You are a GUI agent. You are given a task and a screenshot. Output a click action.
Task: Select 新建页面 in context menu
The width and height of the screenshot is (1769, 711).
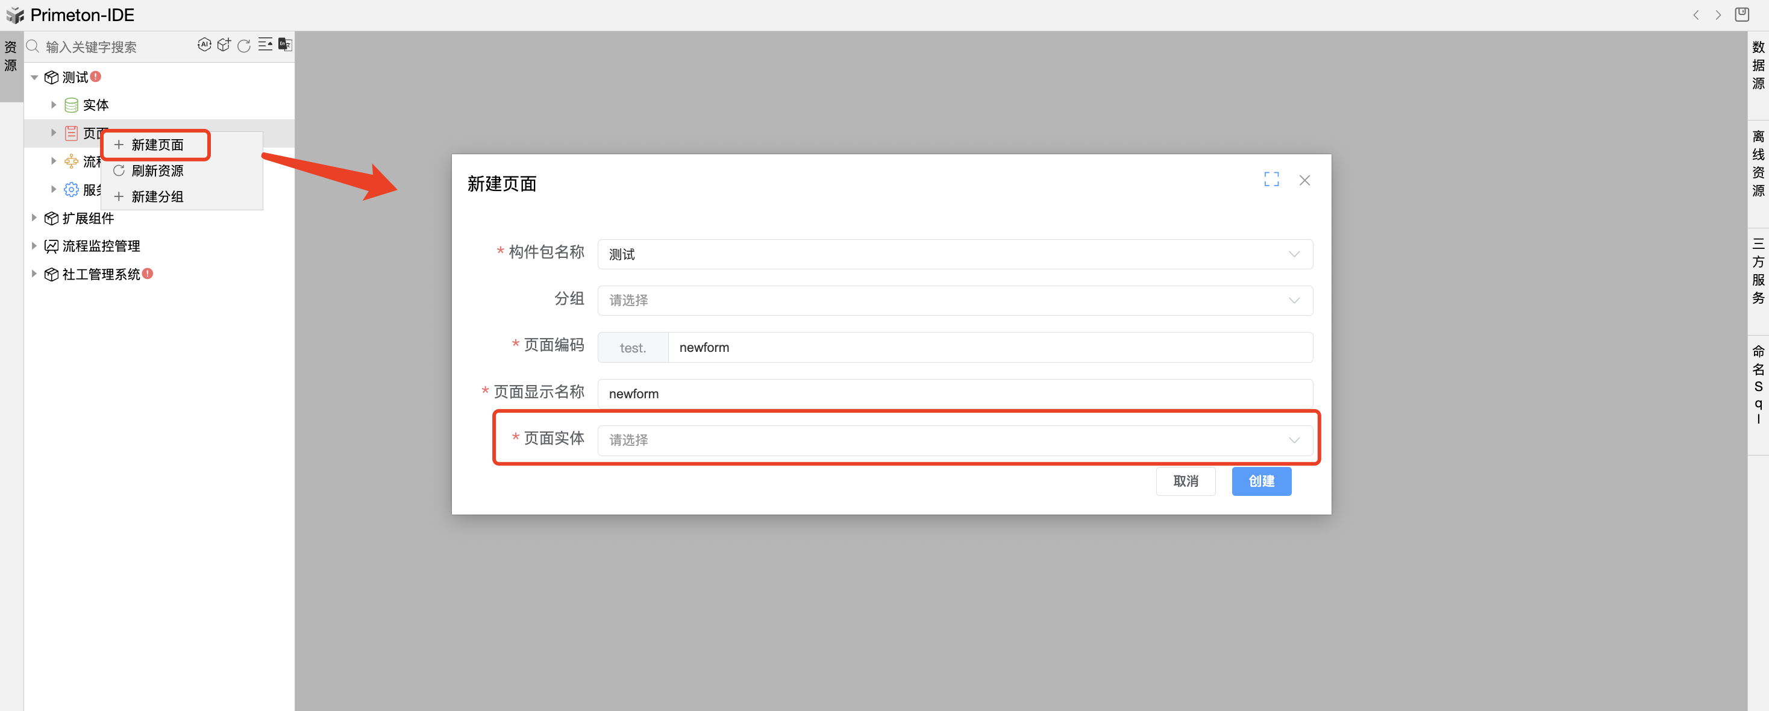pos(157,145)
